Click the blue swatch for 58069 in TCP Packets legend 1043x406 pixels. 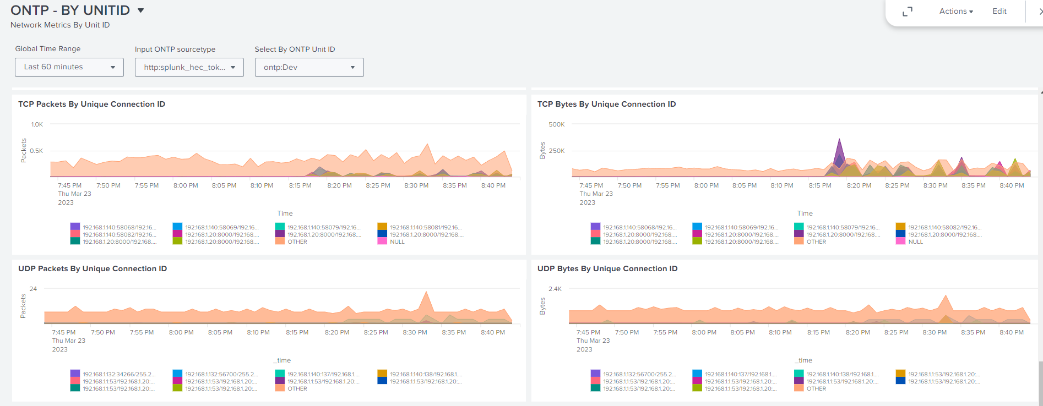pos(177,227)
